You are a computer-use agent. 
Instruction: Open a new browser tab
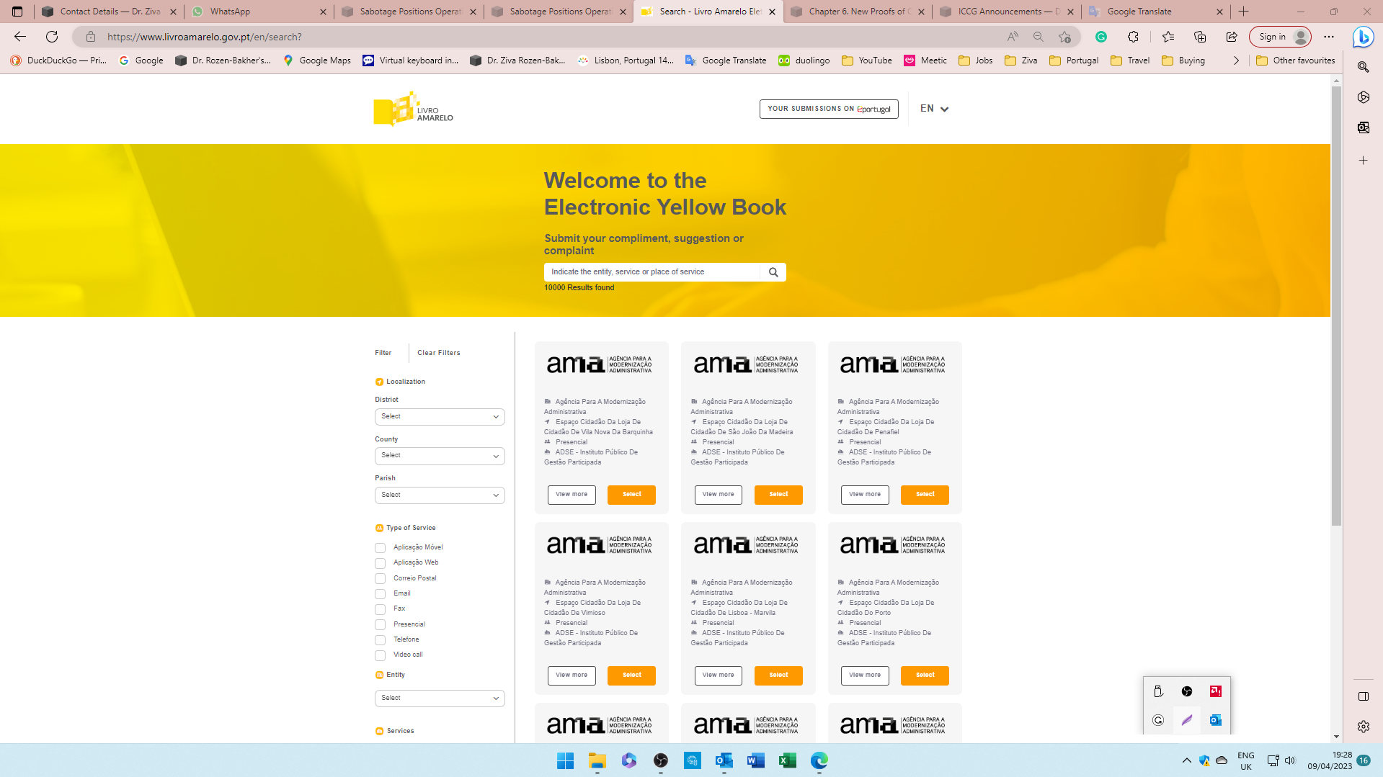pos(1243,12)
